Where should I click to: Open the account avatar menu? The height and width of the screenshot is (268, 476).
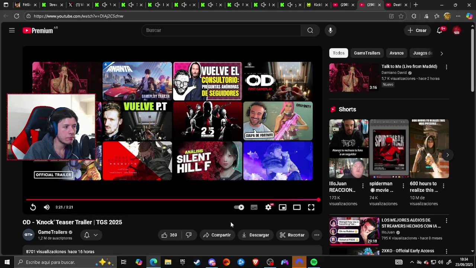click(457, 31)
